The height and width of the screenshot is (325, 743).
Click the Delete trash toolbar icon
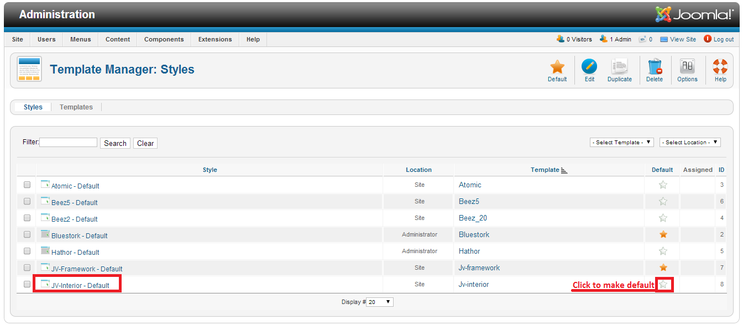coord(655,67)
